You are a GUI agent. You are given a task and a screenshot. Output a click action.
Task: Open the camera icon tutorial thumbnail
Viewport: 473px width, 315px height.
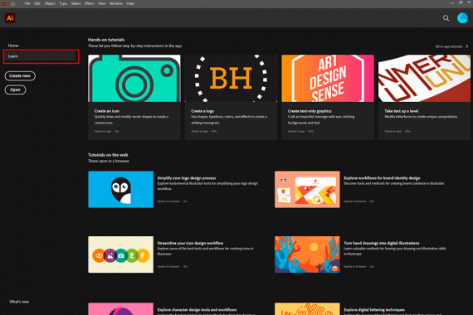pos(134,79)
